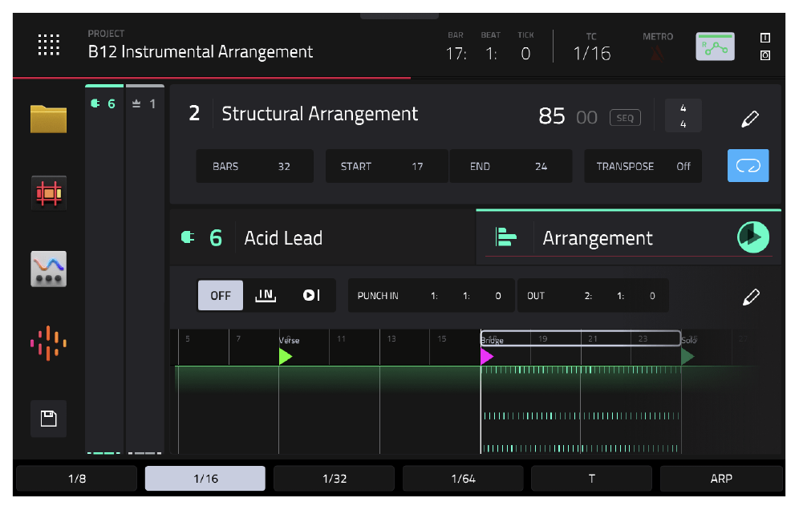The image size is (799, 510).
Task: Click the END 24 field
Action: click(x=510, y=166)
